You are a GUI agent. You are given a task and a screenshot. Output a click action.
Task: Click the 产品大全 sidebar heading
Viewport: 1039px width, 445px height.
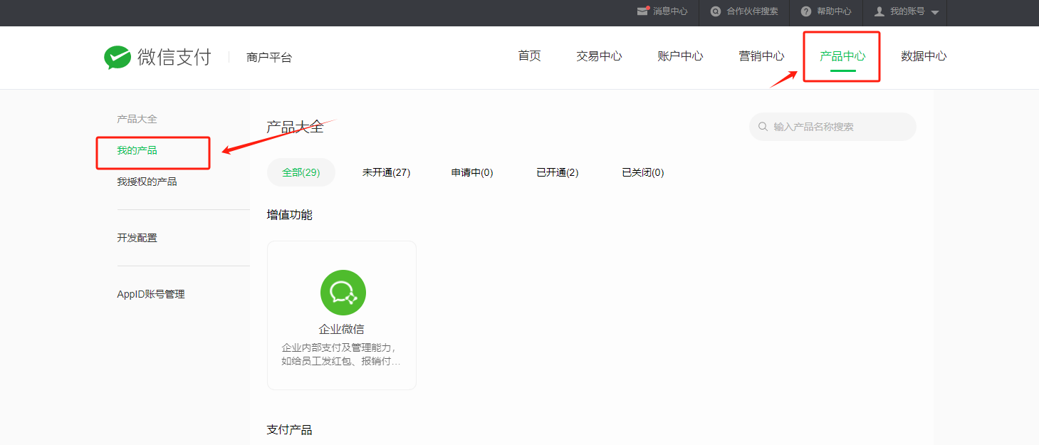click(137, 119)
